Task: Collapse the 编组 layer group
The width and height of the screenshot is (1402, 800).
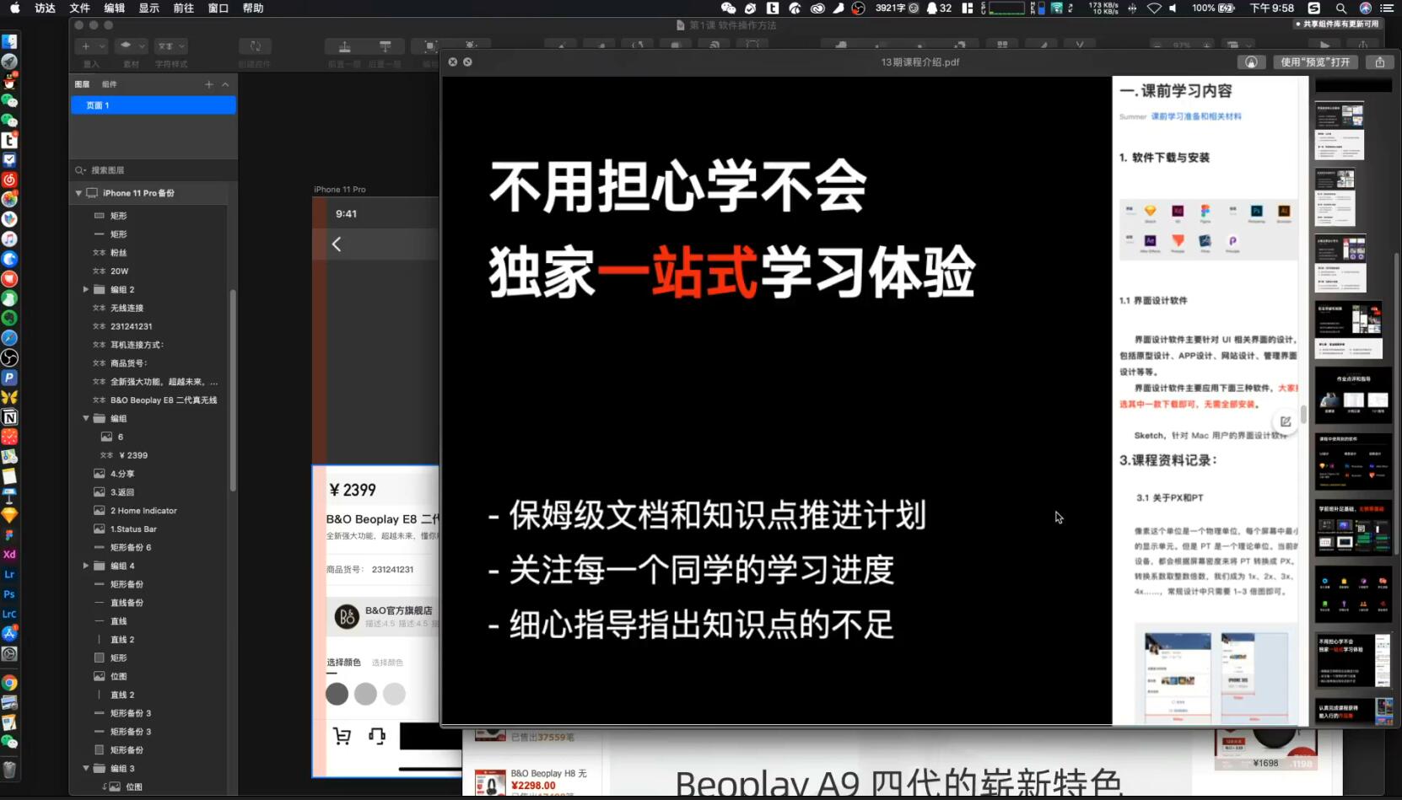Action: click(86, 418)
